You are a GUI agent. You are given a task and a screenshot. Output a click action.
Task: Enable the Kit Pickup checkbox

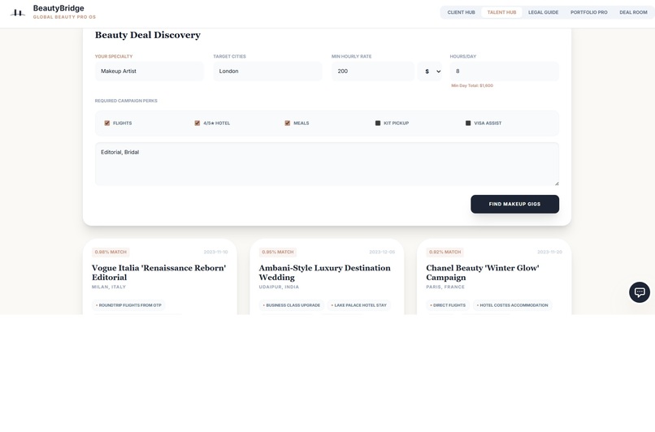378,123
